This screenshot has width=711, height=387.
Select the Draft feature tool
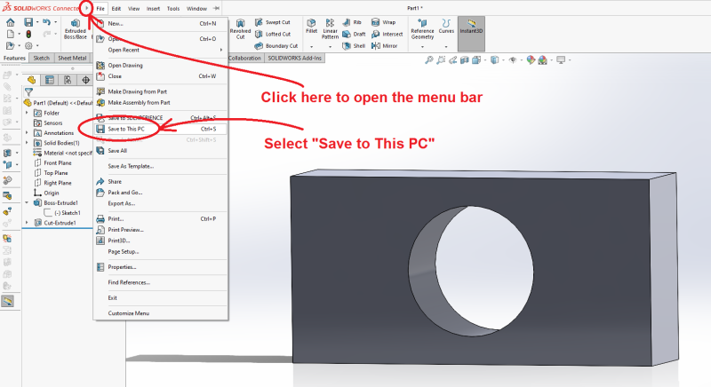[x=355, y=34]
